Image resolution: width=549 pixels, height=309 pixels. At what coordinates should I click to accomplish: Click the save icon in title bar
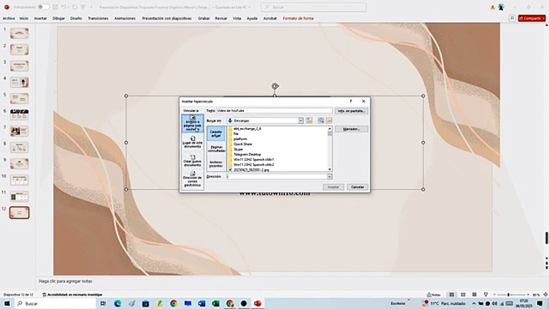tap(55, 7)
